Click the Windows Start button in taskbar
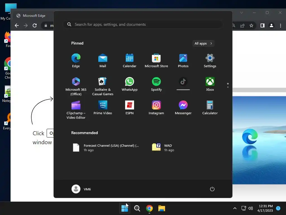The width and height of the screenshot is (286, 215). click(125, 208)
